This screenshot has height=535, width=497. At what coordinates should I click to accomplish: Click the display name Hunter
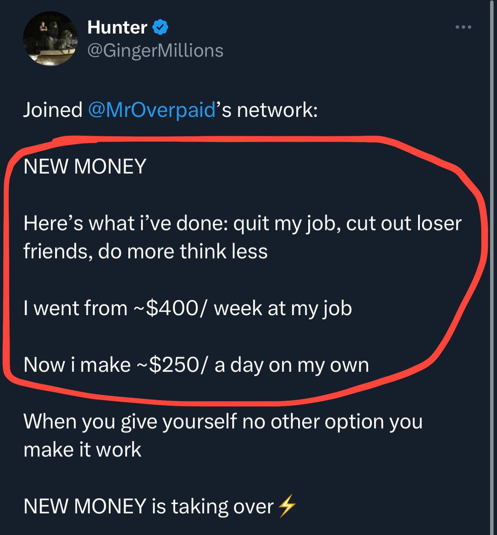point(117,28)
